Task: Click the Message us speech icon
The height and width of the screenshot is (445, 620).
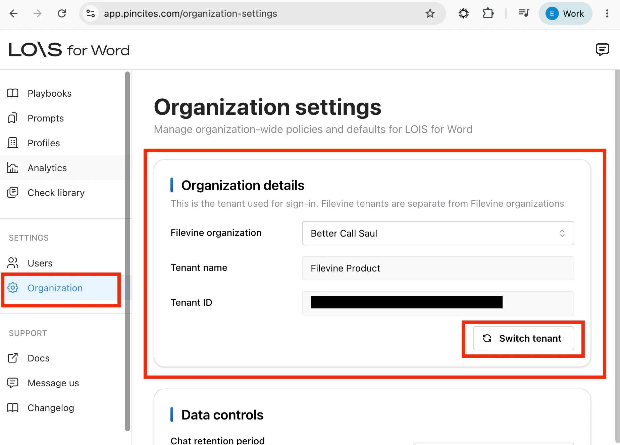Action: (13, 383)
